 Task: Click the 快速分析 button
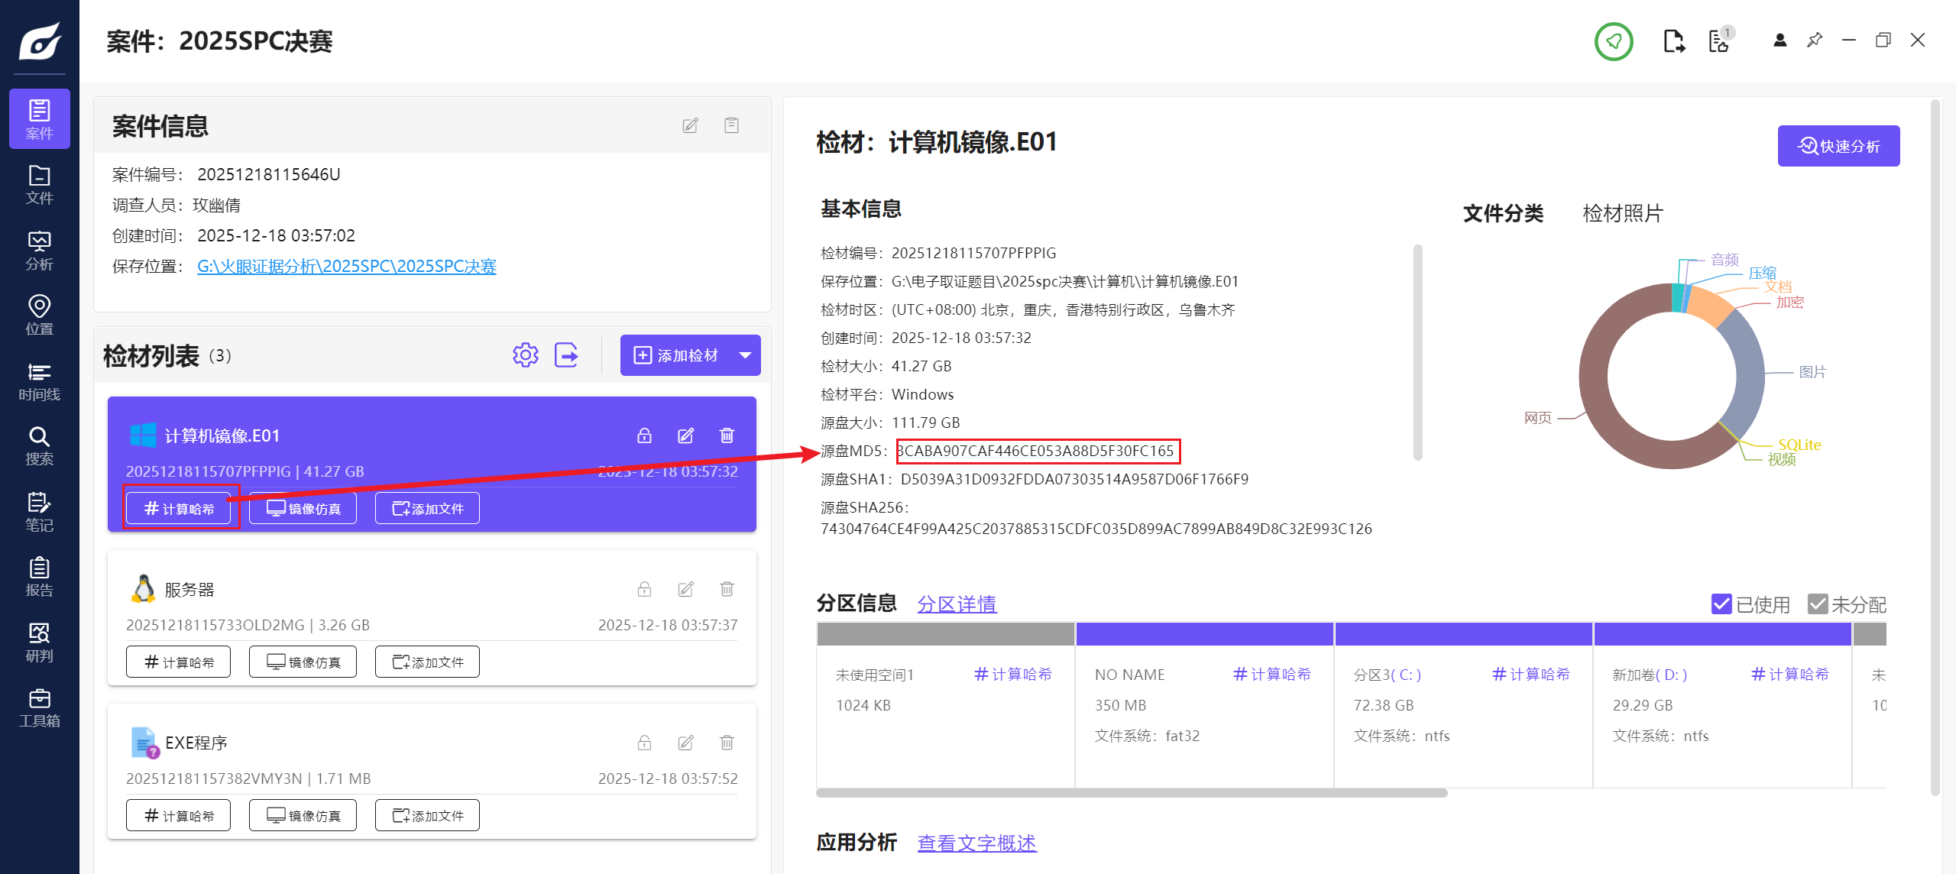point(1838,146)
